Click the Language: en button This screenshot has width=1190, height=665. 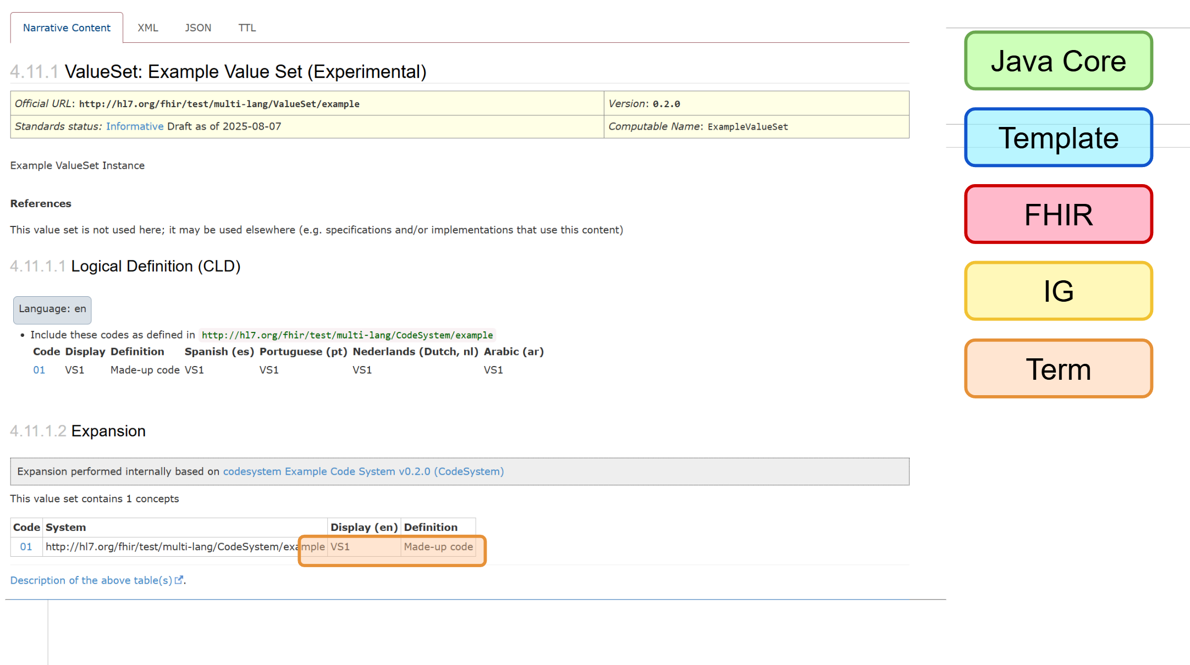[52, 309]
